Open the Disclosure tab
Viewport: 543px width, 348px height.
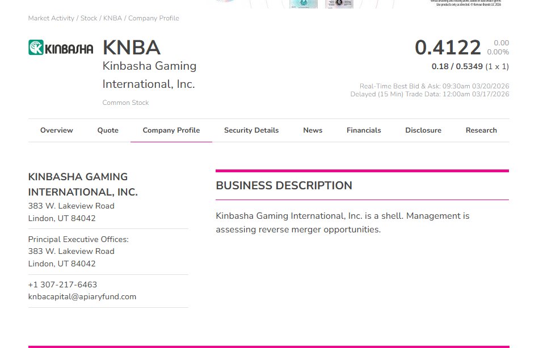tap(423, 130)
